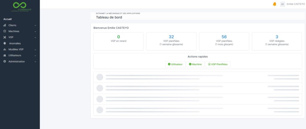Click the Bienvenue Emilie CASTEYO text

pos(111,28)
